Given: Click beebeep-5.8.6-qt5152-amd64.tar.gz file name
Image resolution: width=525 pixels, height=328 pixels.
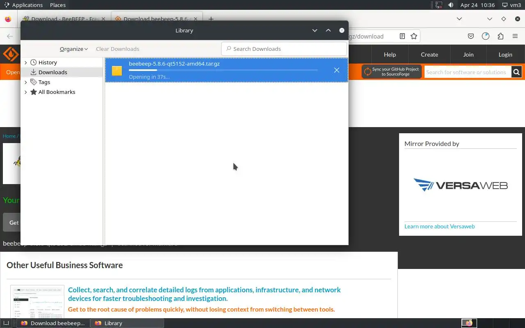Looking at the screenshot, I should tap(174, 64).
